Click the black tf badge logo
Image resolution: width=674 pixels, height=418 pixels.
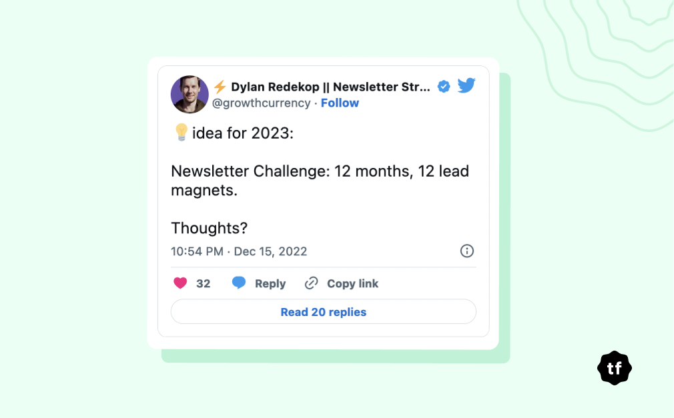[614, 368]
